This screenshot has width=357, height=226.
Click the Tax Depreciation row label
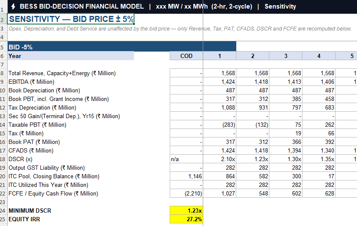(42, 108)
